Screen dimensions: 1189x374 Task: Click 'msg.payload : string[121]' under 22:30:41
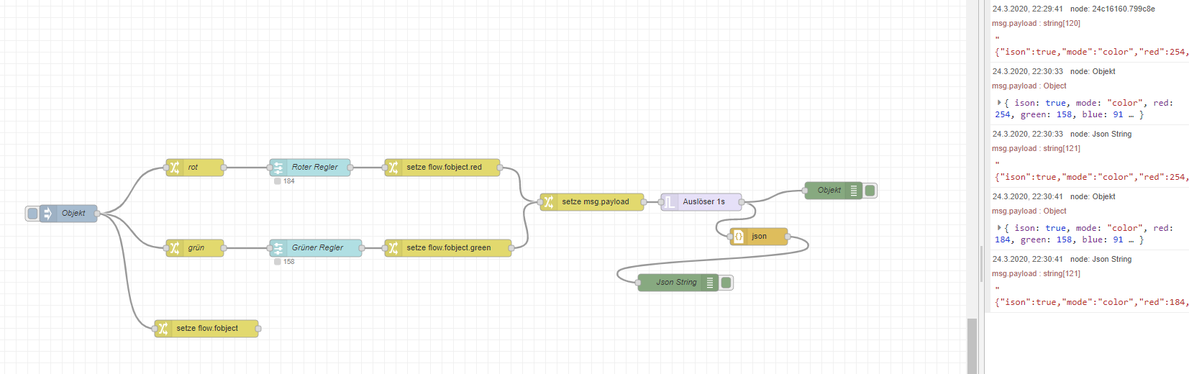(x=1036, y=274)
